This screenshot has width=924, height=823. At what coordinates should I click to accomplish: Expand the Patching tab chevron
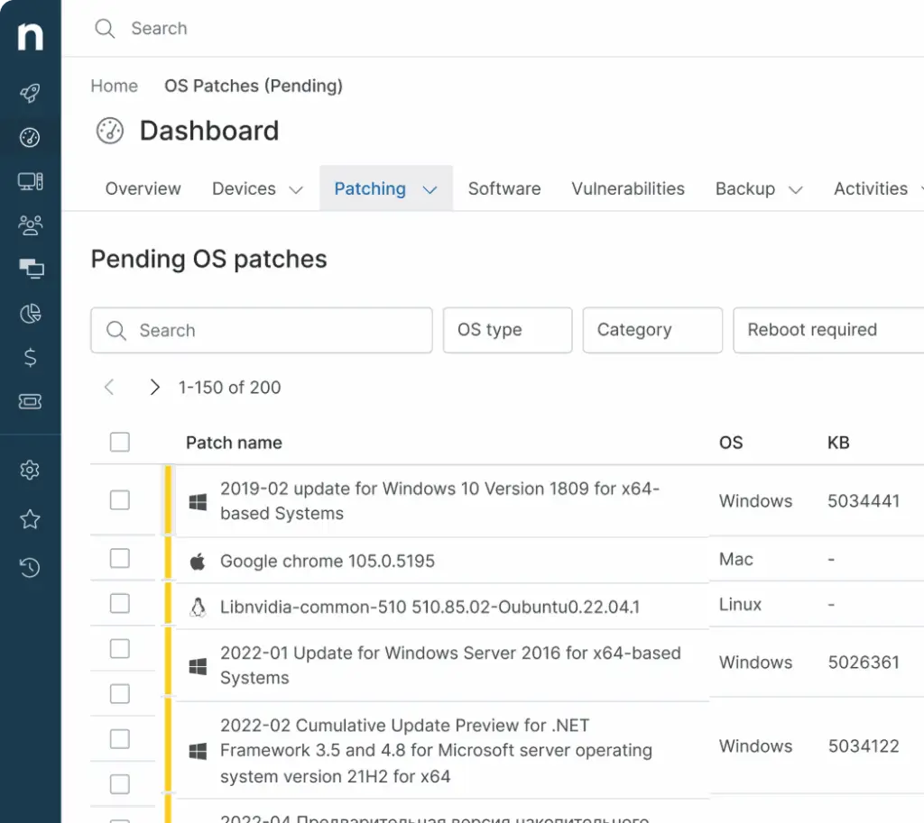(430, 189)
